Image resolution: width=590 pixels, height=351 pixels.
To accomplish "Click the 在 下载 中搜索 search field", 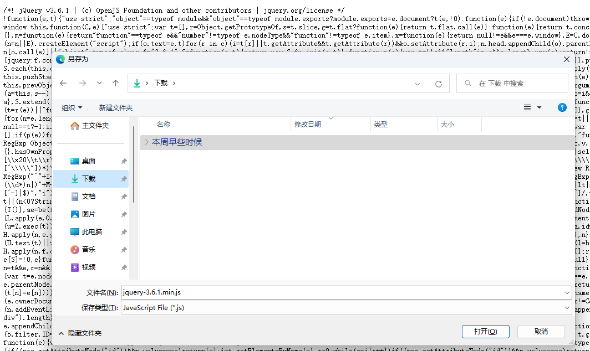I will click(x=512, y=84).
